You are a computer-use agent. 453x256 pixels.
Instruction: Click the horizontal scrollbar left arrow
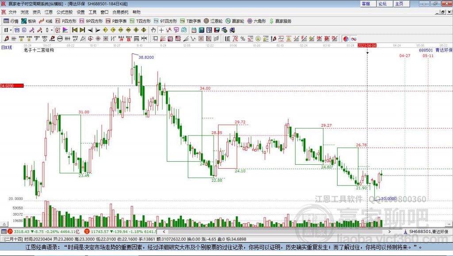tap(164, 232)
